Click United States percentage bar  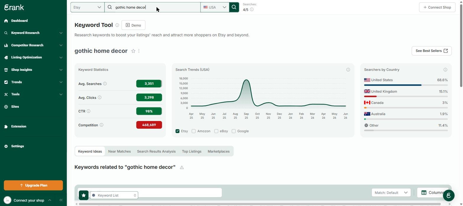pyautogui.click(x=406, y=85)
